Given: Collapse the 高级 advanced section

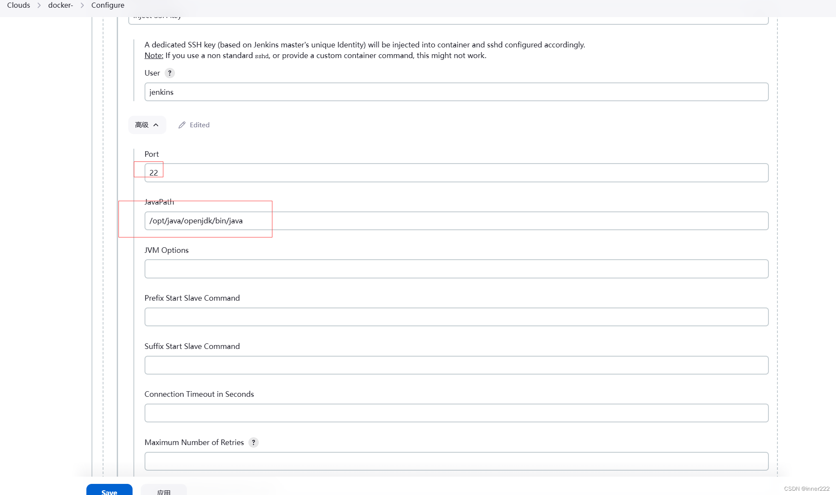Looking at the screenshot, I should coord(147,125).
